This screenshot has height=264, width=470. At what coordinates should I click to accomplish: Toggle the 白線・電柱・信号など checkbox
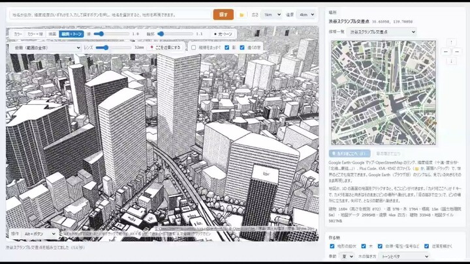click(x=380, y=246)
